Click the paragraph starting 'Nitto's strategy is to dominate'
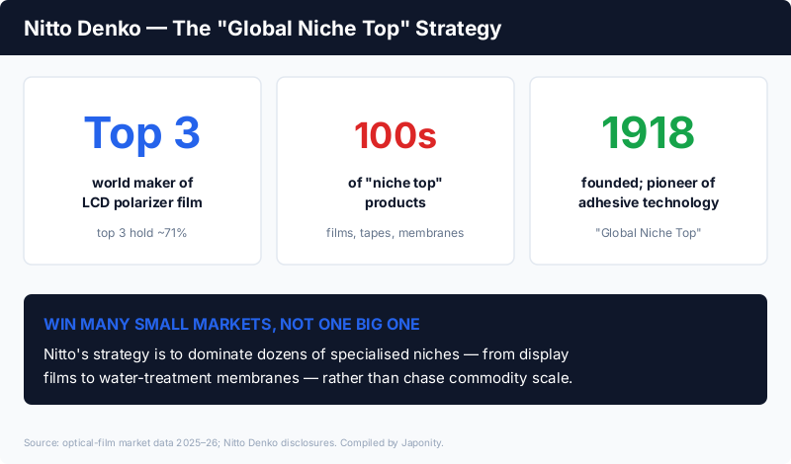This screenshot has width=791, height=464. [x=308, y=365]
